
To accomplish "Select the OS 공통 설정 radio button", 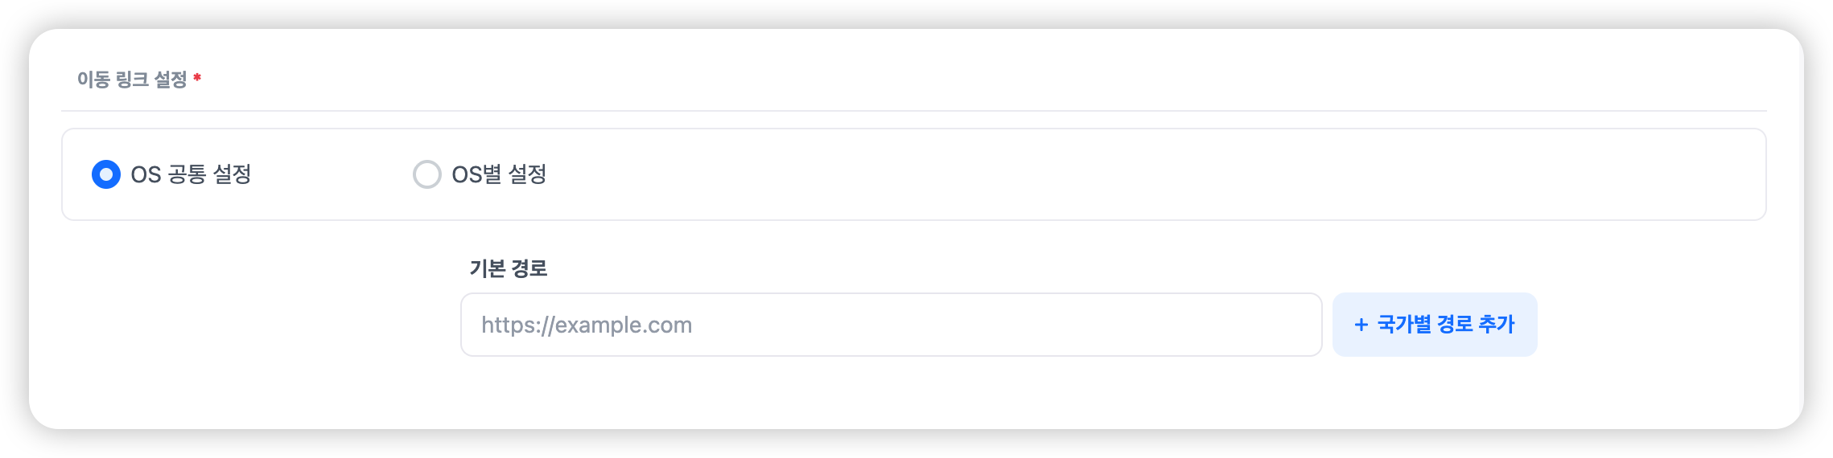I will click(x=106, y=174).
